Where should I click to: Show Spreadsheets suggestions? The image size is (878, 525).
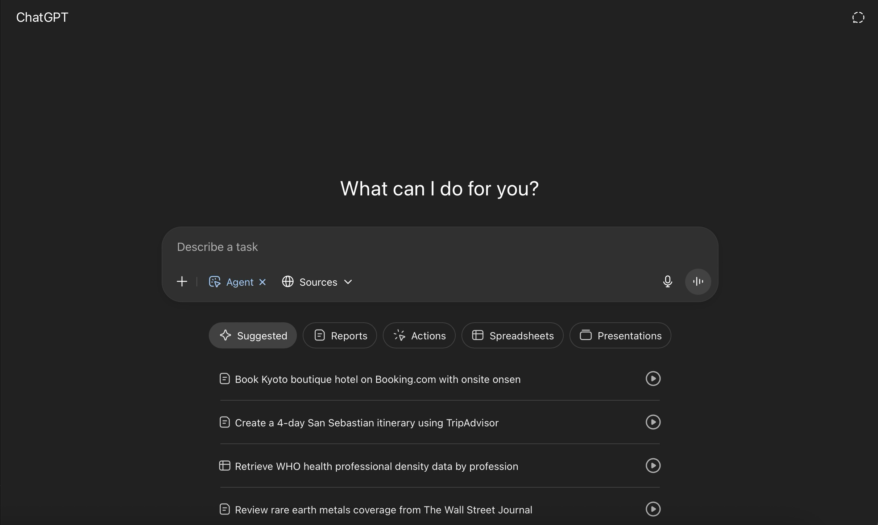[x=512, y=335]
